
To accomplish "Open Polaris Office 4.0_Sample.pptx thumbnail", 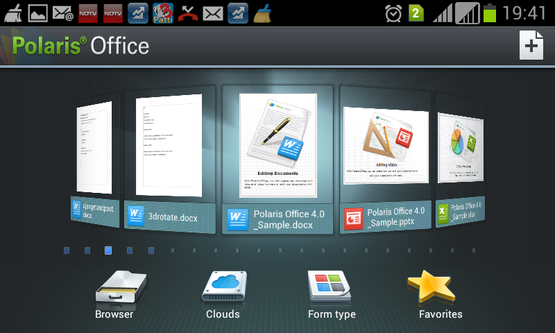I will [386, 146].
